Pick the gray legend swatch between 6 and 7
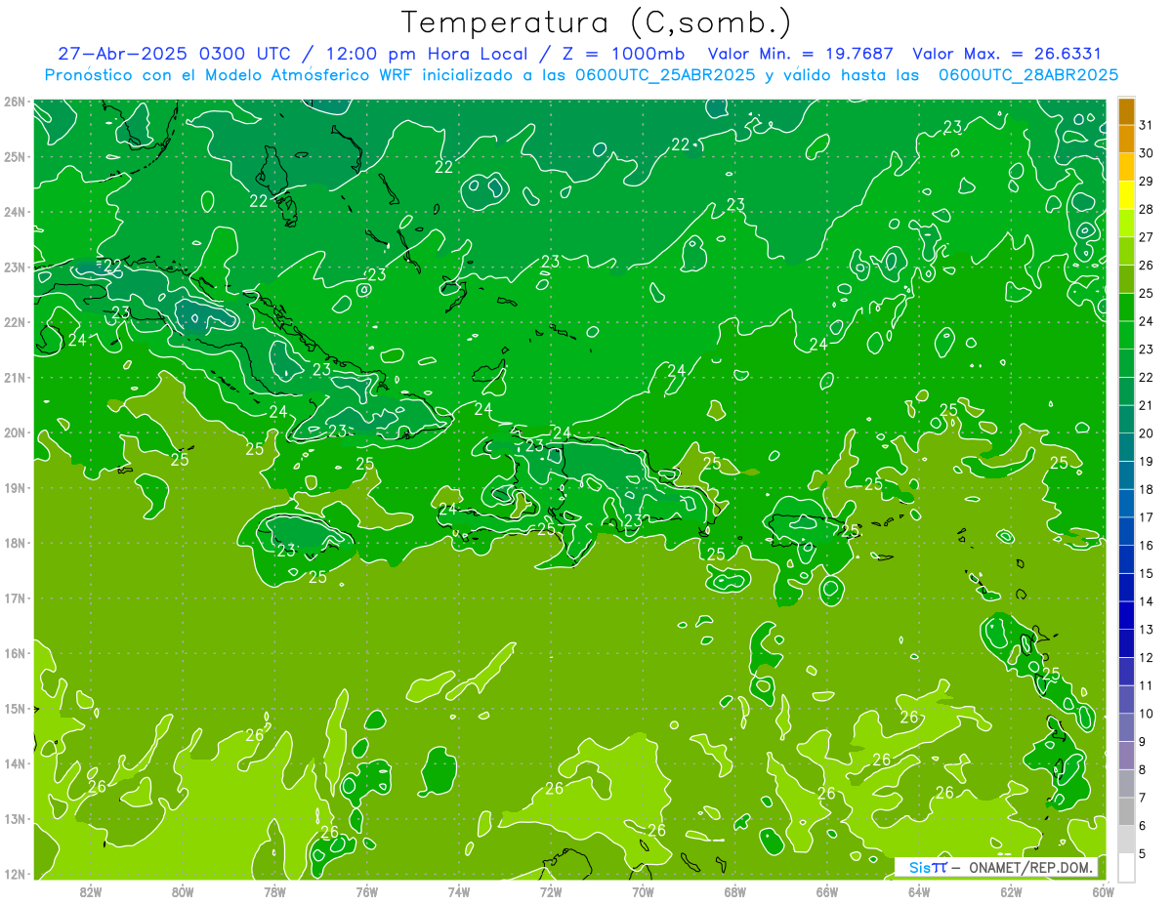Image resolution: width=1172 pixels, height=905 pixels. coord(1126,811)
